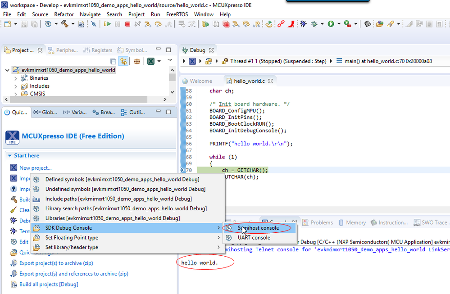
Task: Click the Disconnect icon
Action: (x=138, y=24)
